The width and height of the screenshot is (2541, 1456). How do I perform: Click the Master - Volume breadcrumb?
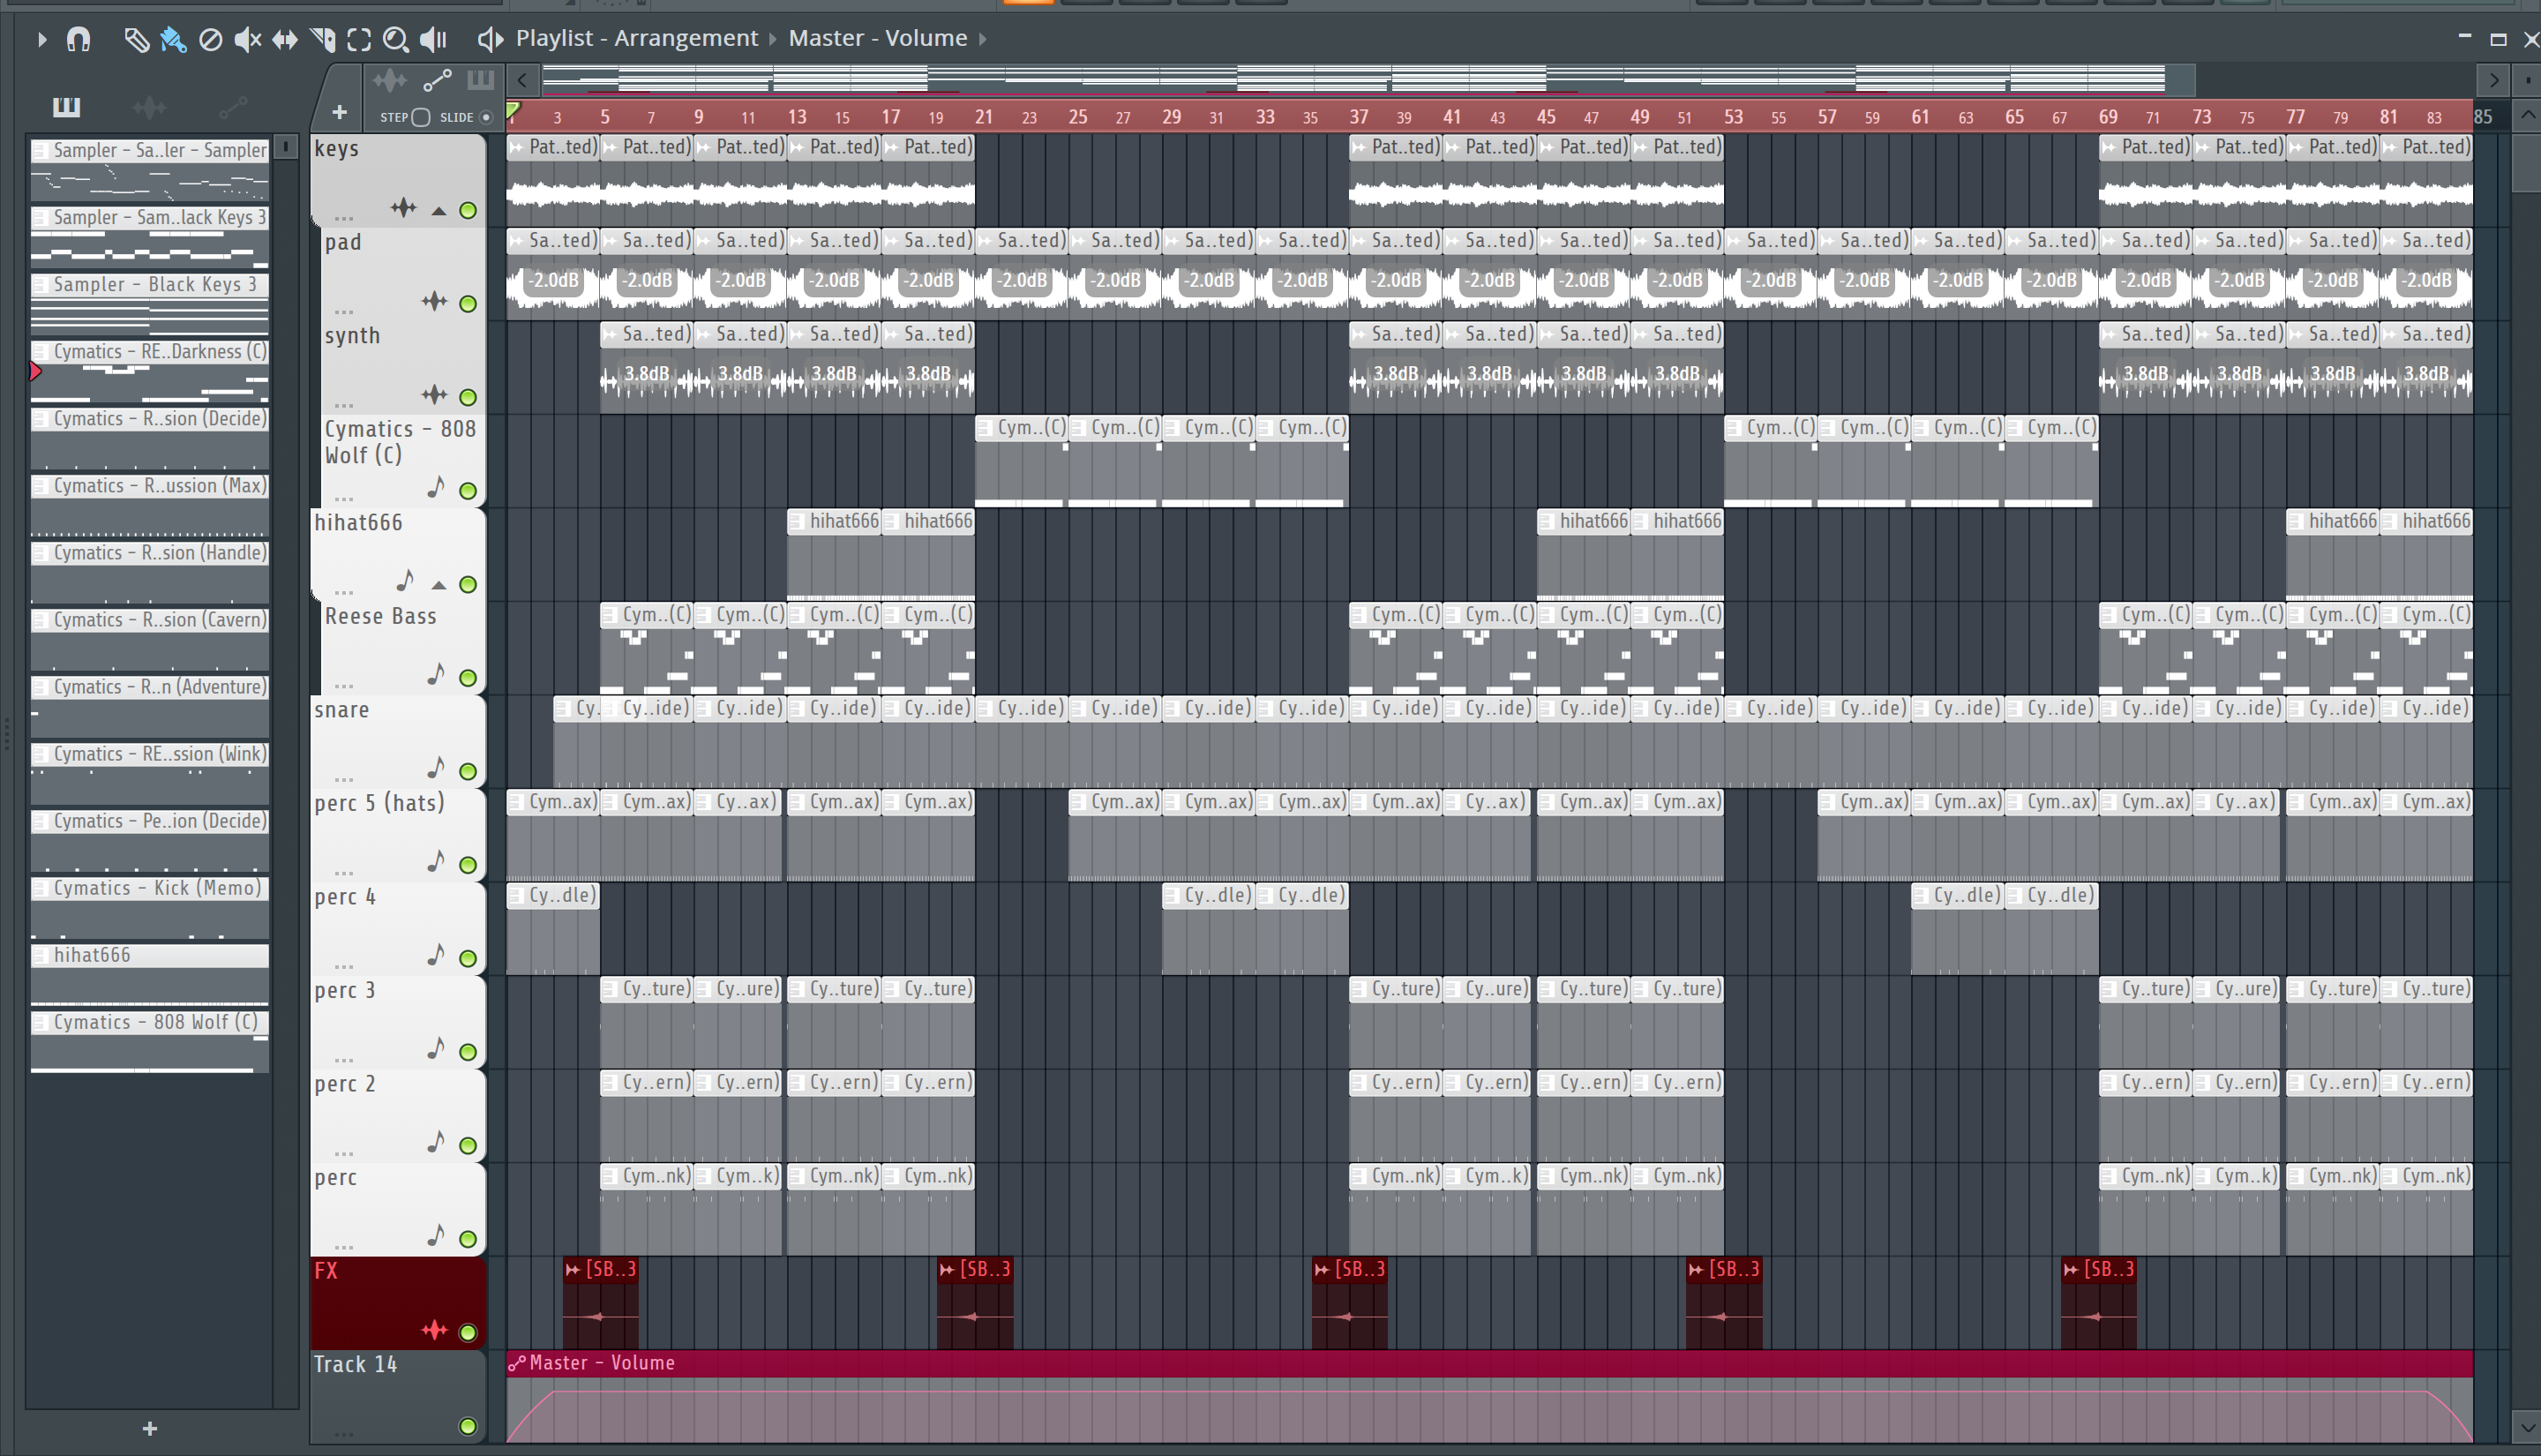tap(878, 38)
